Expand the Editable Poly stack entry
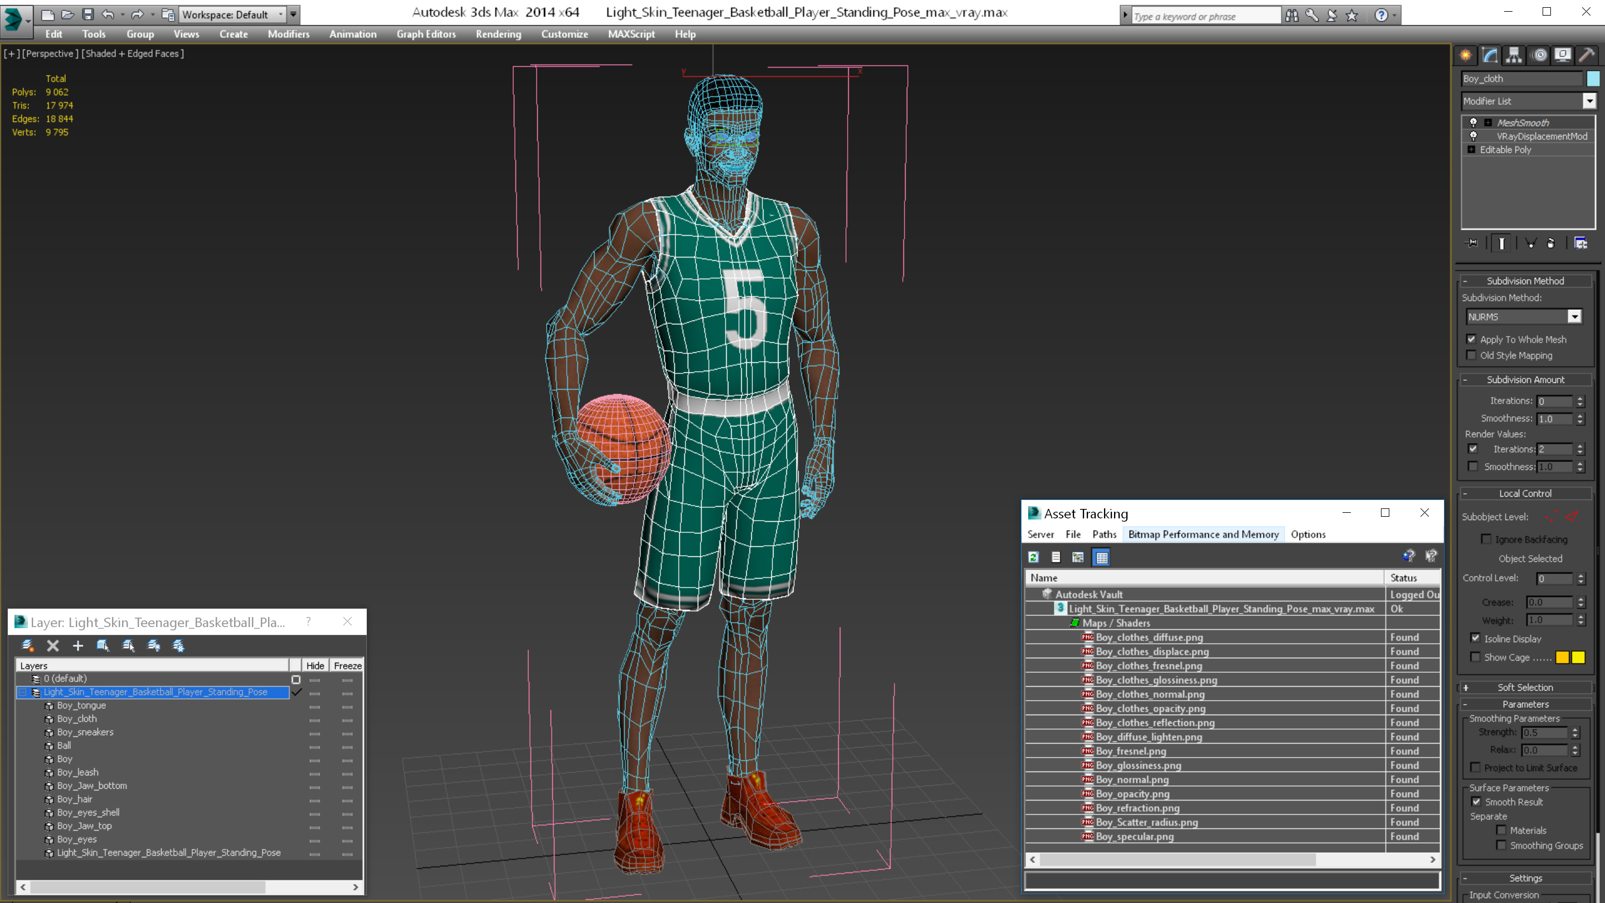This screenshot has height=903, width=1605. point(1472,149)
